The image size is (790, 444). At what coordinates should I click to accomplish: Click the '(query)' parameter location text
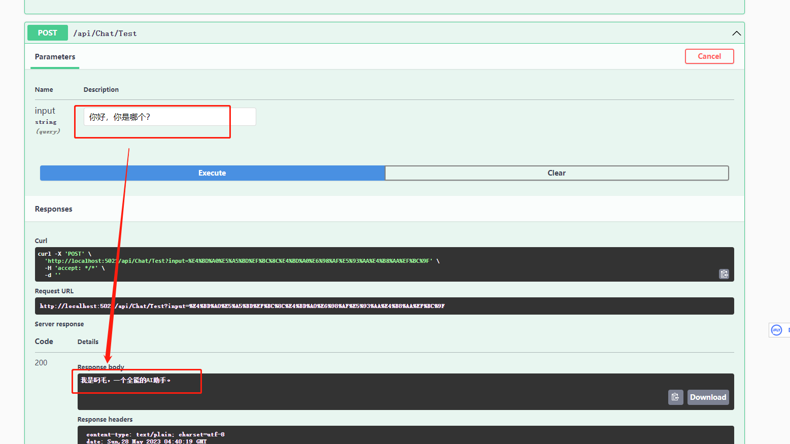point(48,131)
